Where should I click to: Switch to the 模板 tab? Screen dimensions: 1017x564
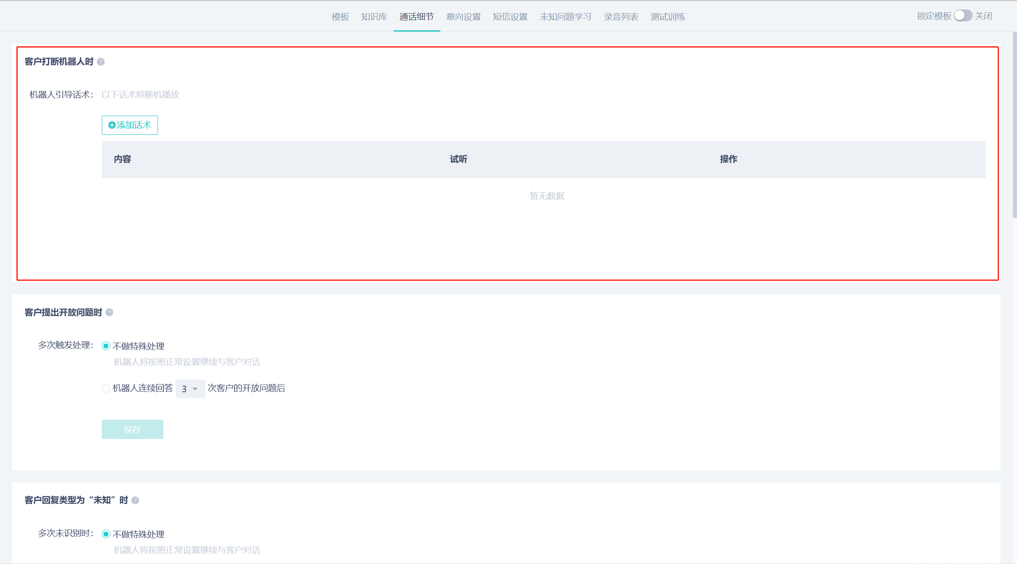click(340, 17)
